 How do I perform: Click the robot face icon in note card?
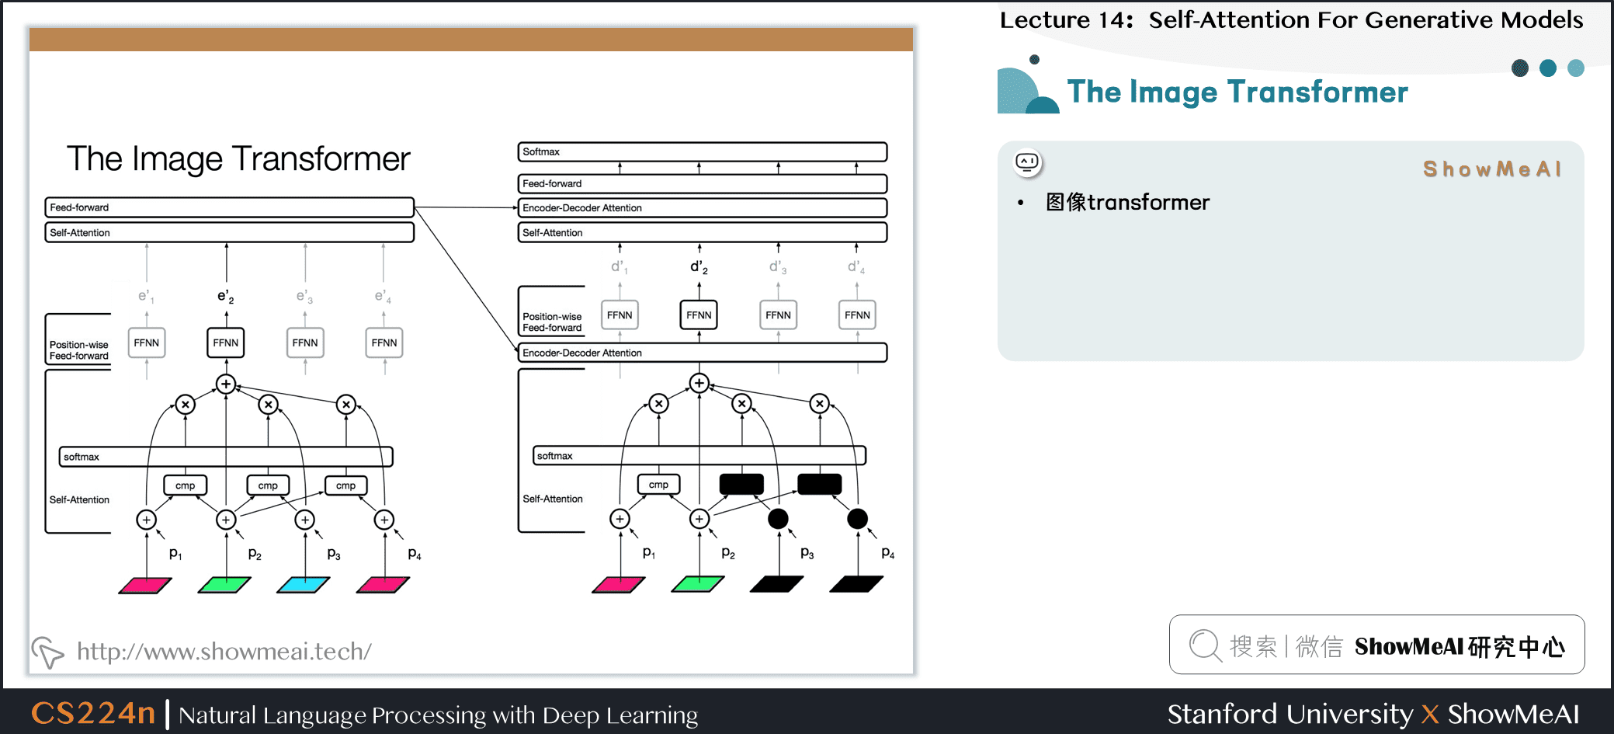(x=1028, y=162)
